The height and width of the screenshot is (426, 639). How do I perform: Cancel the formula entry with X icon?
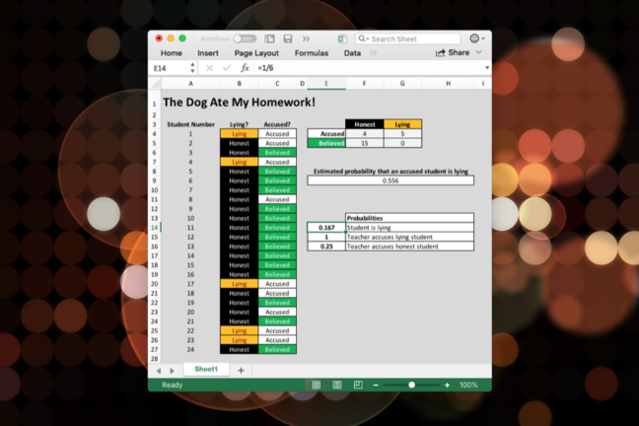(x=209, y=68)
